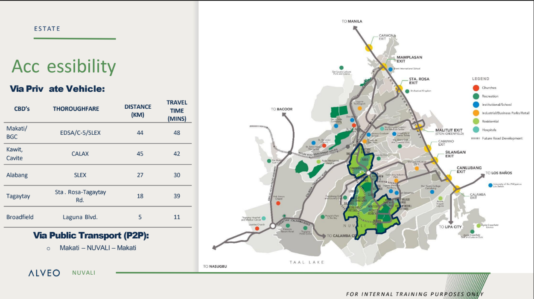The image size is (534, 299).
Task: Click the South Luzon Hospital teal dot
Action: pyautogui.click(x=382, y=128)
